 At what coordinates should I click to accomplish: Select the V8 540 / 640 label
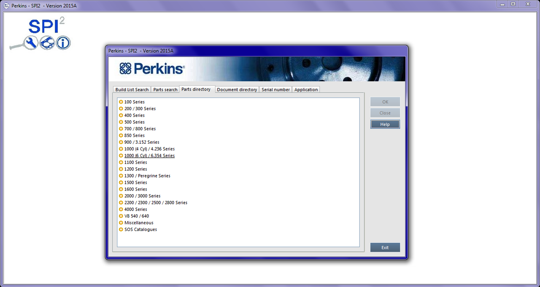(x=137, y=217)
